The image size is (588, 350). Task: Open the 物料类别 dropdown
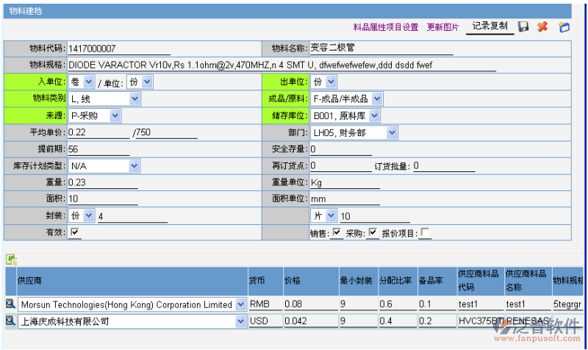[134, 99]
